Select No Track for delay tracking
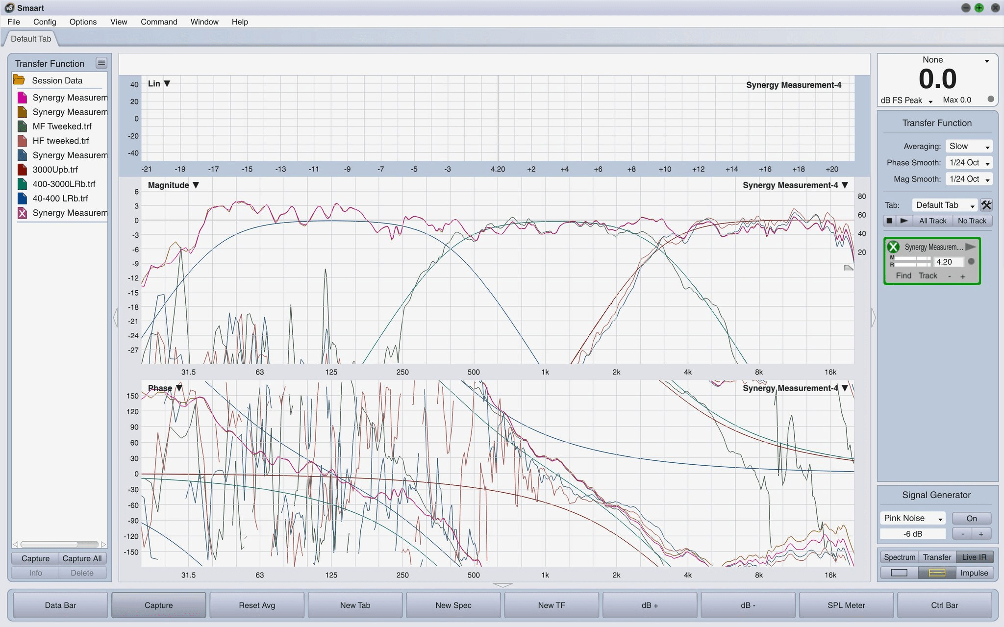Screen dimensions: 1004x627 972,221
